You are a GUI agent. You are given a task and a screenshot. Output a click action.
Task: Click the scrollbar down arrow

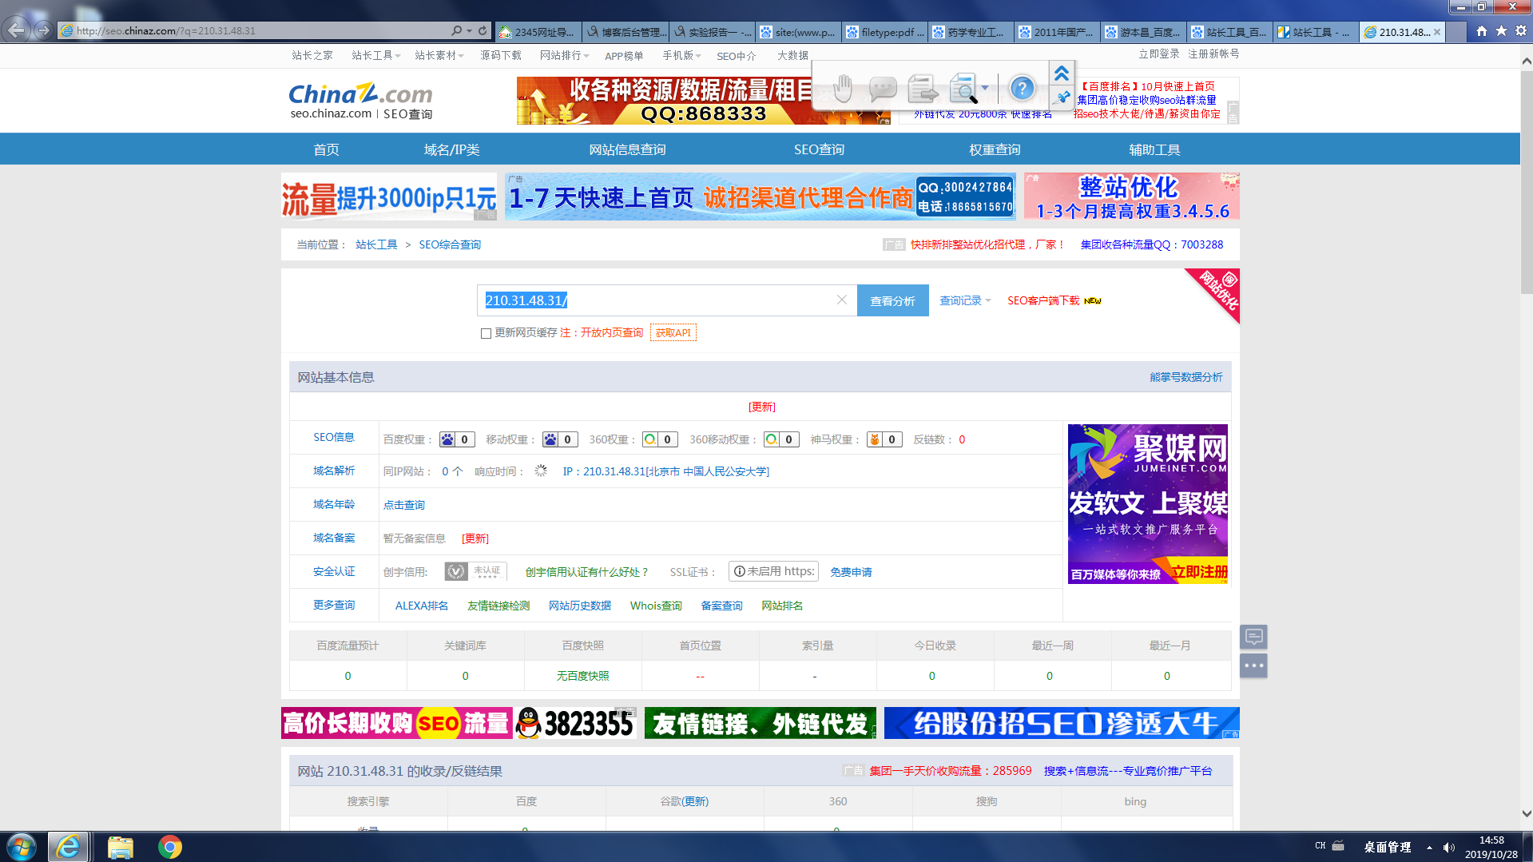(1526, 814)
